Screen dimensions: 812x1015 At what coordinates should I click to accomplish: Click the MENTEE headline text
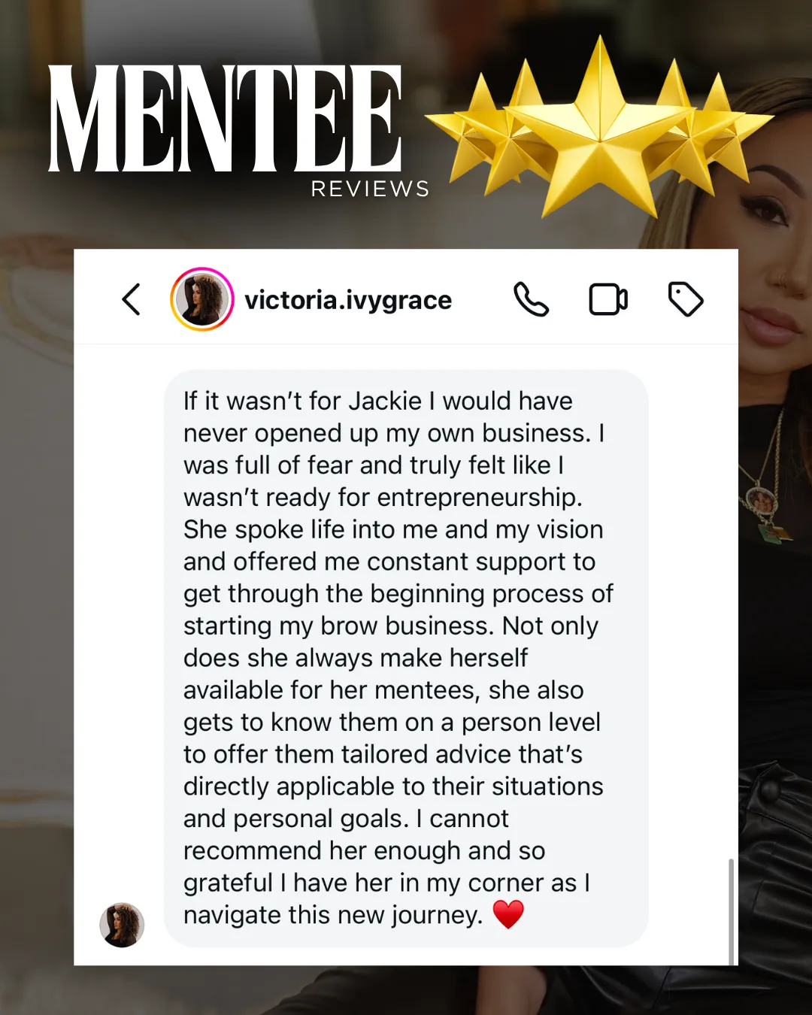tap(225, 119)
